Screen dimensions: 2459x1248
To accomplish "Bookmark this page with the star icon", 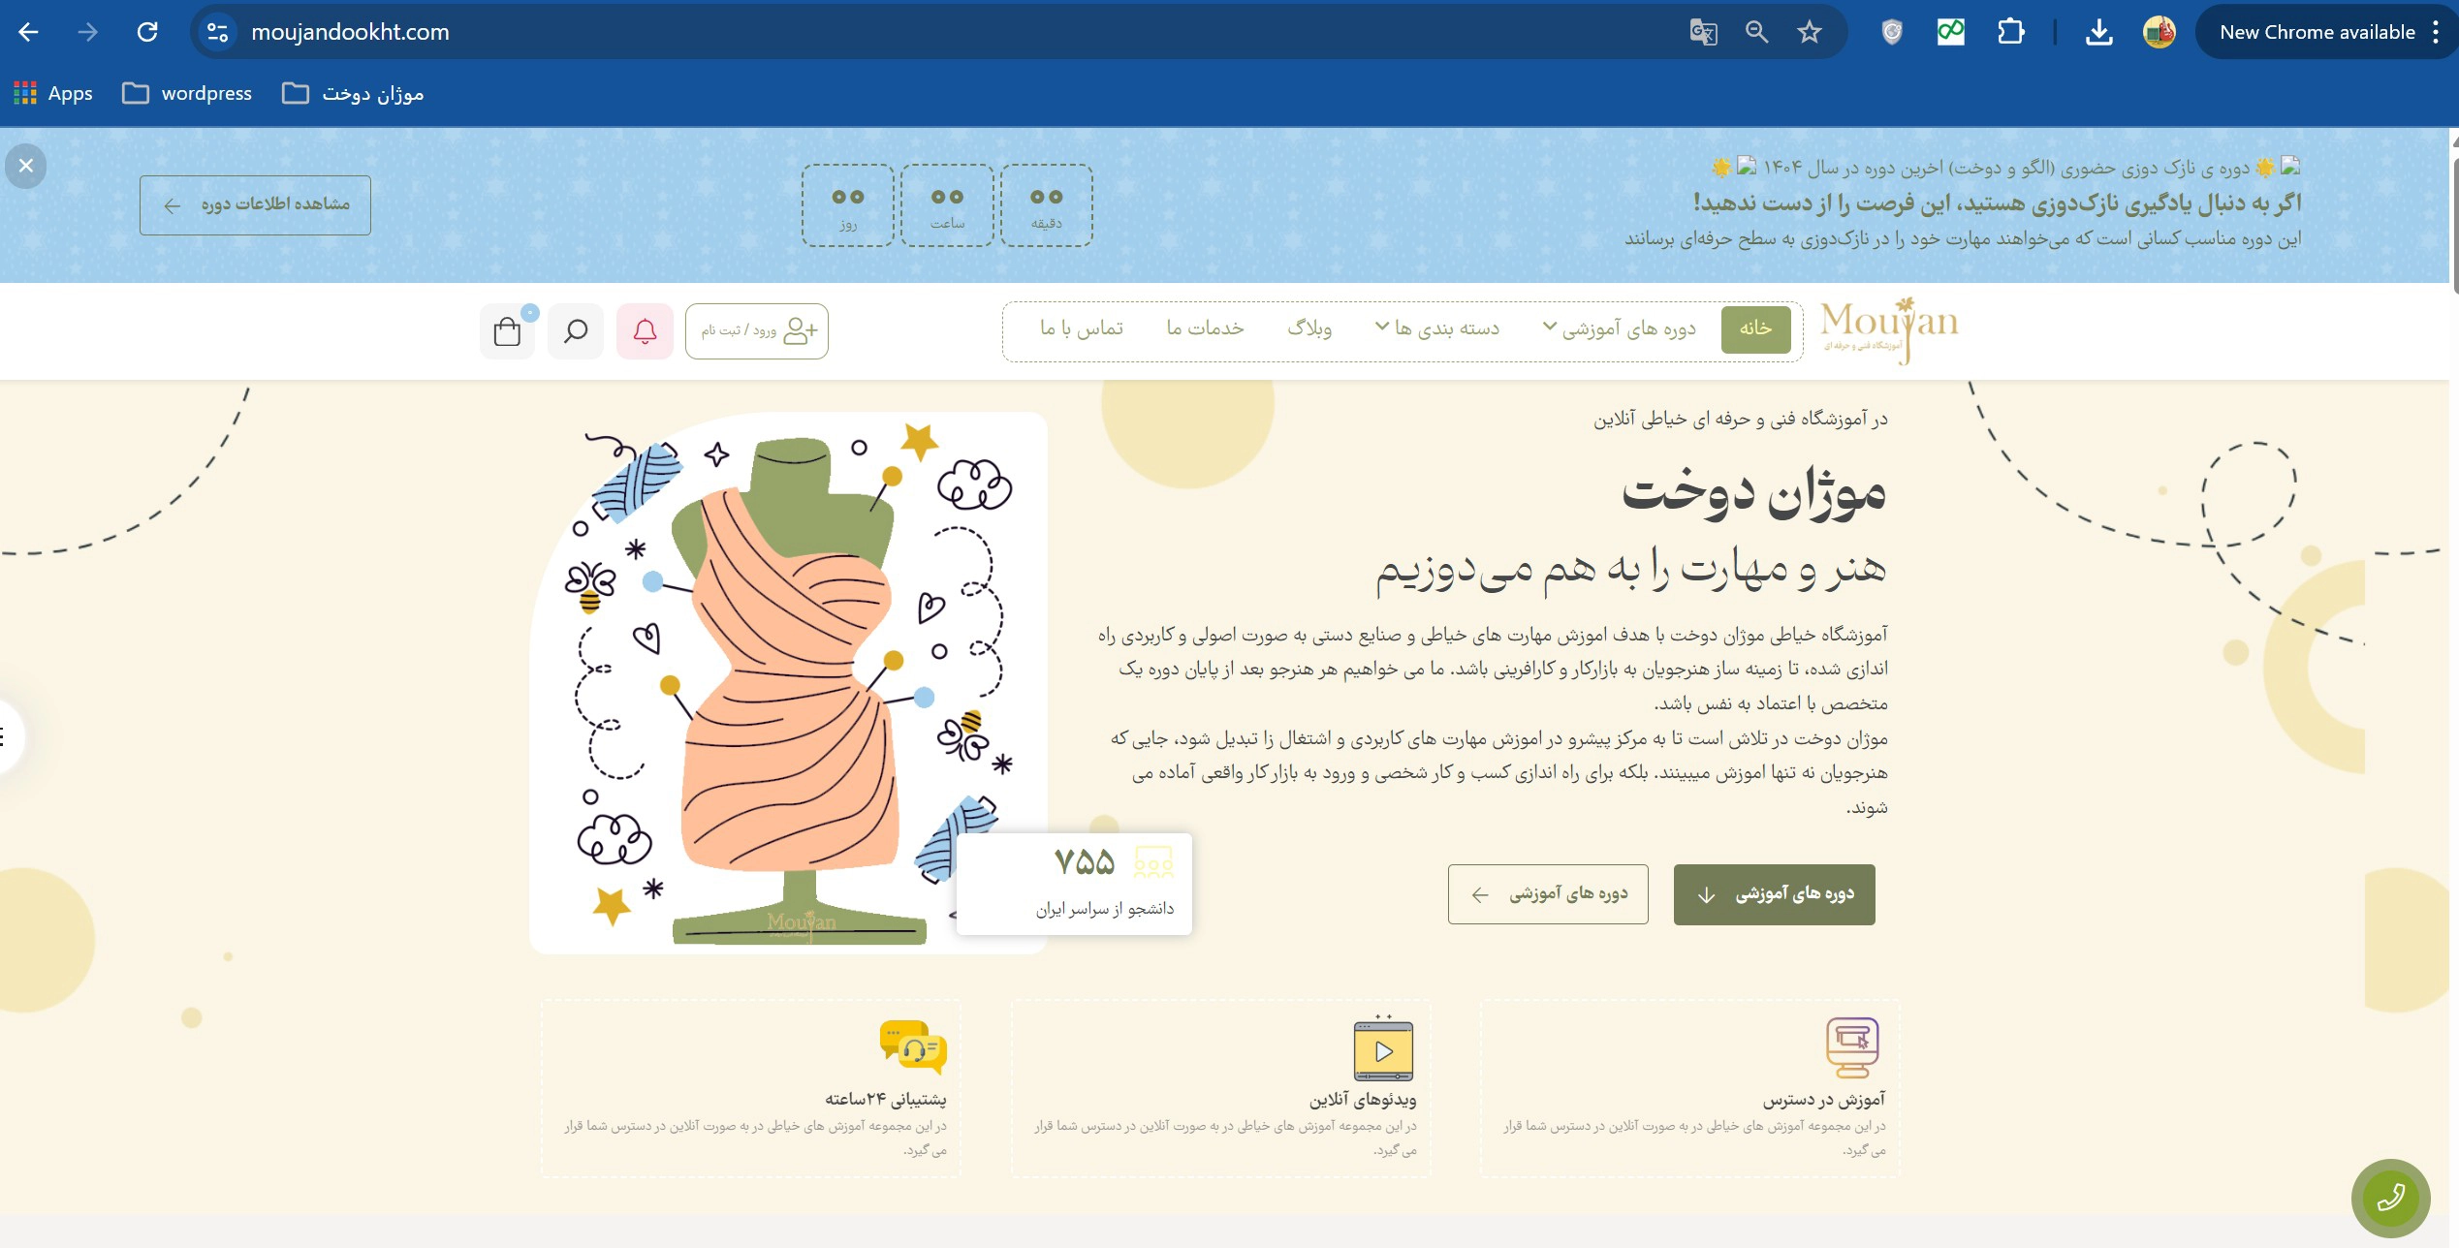I will [x=1810, y=32].
